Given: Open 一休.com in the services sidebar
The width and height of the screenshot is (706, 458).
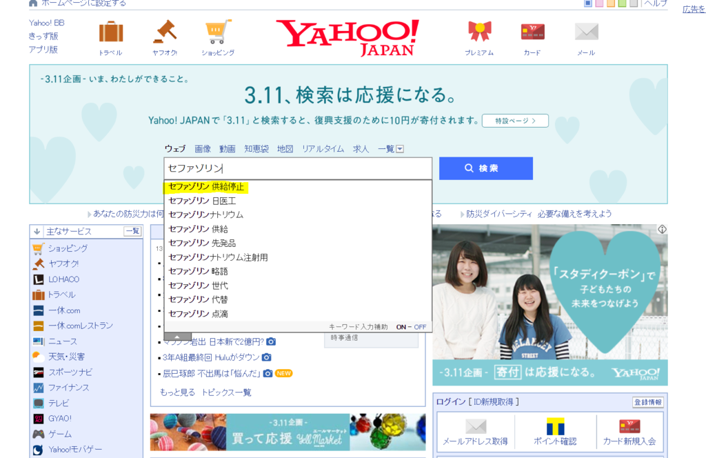Looking at the screenshot, I should [64, 310].
